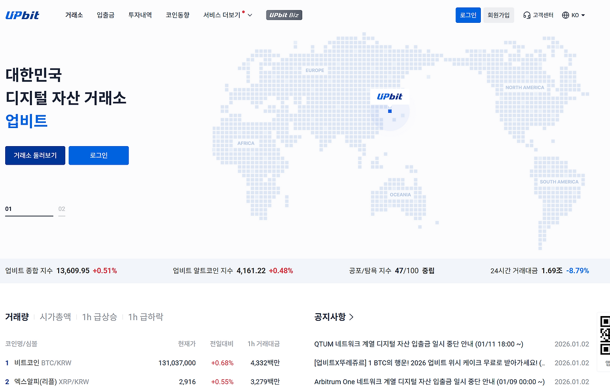Click 업비트 알트코인 지수 4,161.22
The image size is (610, 387).
(x=251, y=271)
